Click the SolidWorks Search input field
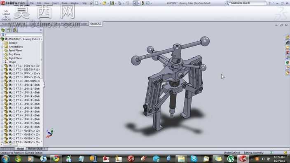This screenshot has width=290, height=163. [x=248, y=3]
